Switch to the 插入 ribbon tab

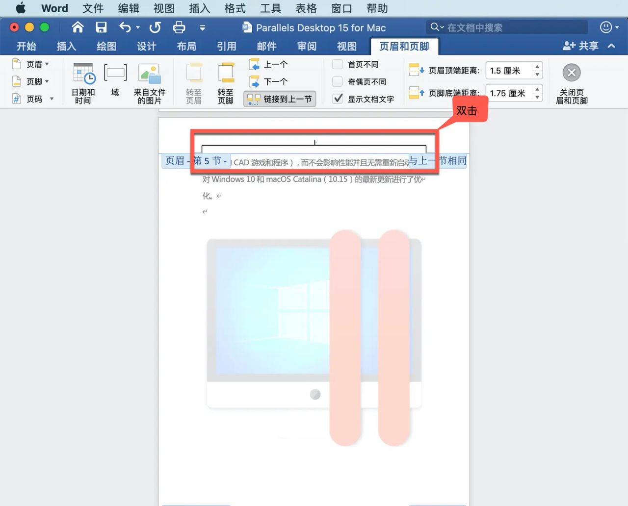tap(66, 46)
